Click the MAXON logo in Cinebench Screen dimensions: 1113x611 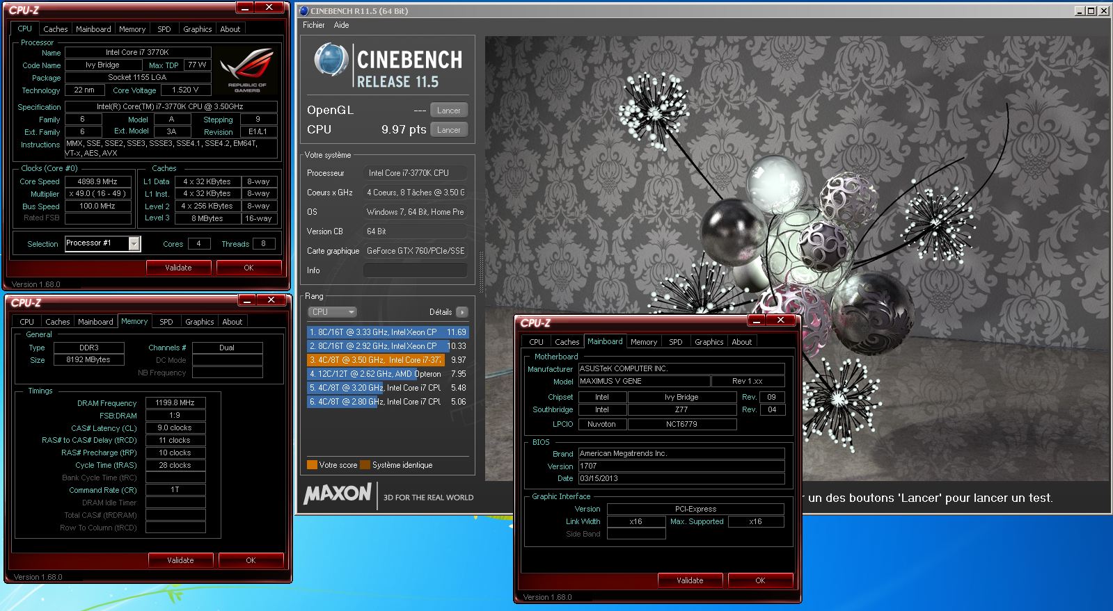[338, 494]
